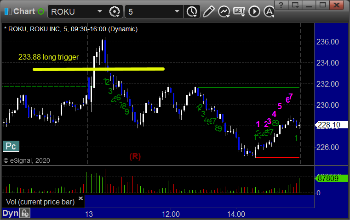The width and height of the screenshot is (350, 220).
Task: Expand the interval 5 dropdown arrow
Action: tap(177, 11)
